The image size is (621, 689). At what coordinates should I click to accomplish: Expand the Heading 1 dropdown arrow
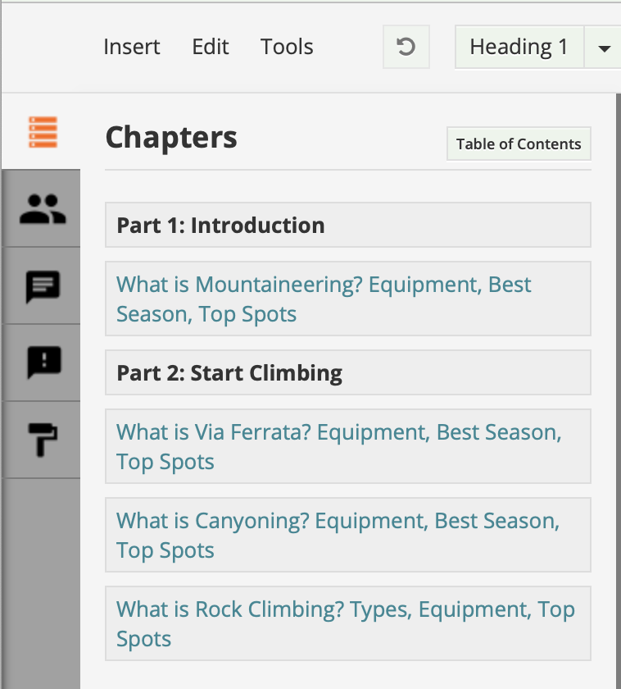coord(604,47)
